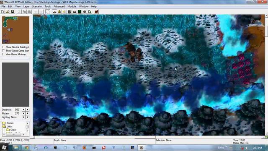Click the Test Map toolbar icon
The width and height of the screenshot is (268, 151).
pyautogui.click(x=96, y=12)
